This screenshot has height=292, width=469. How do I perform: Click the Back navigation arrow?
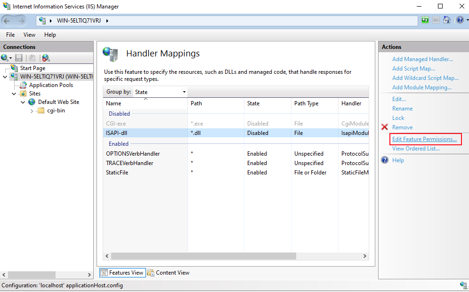pyautogui.click(x=8, y=21)
